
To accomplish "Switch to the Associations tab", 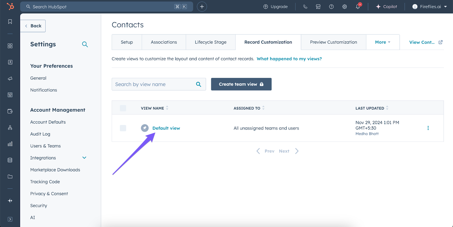I will click(x=164, y=42).
